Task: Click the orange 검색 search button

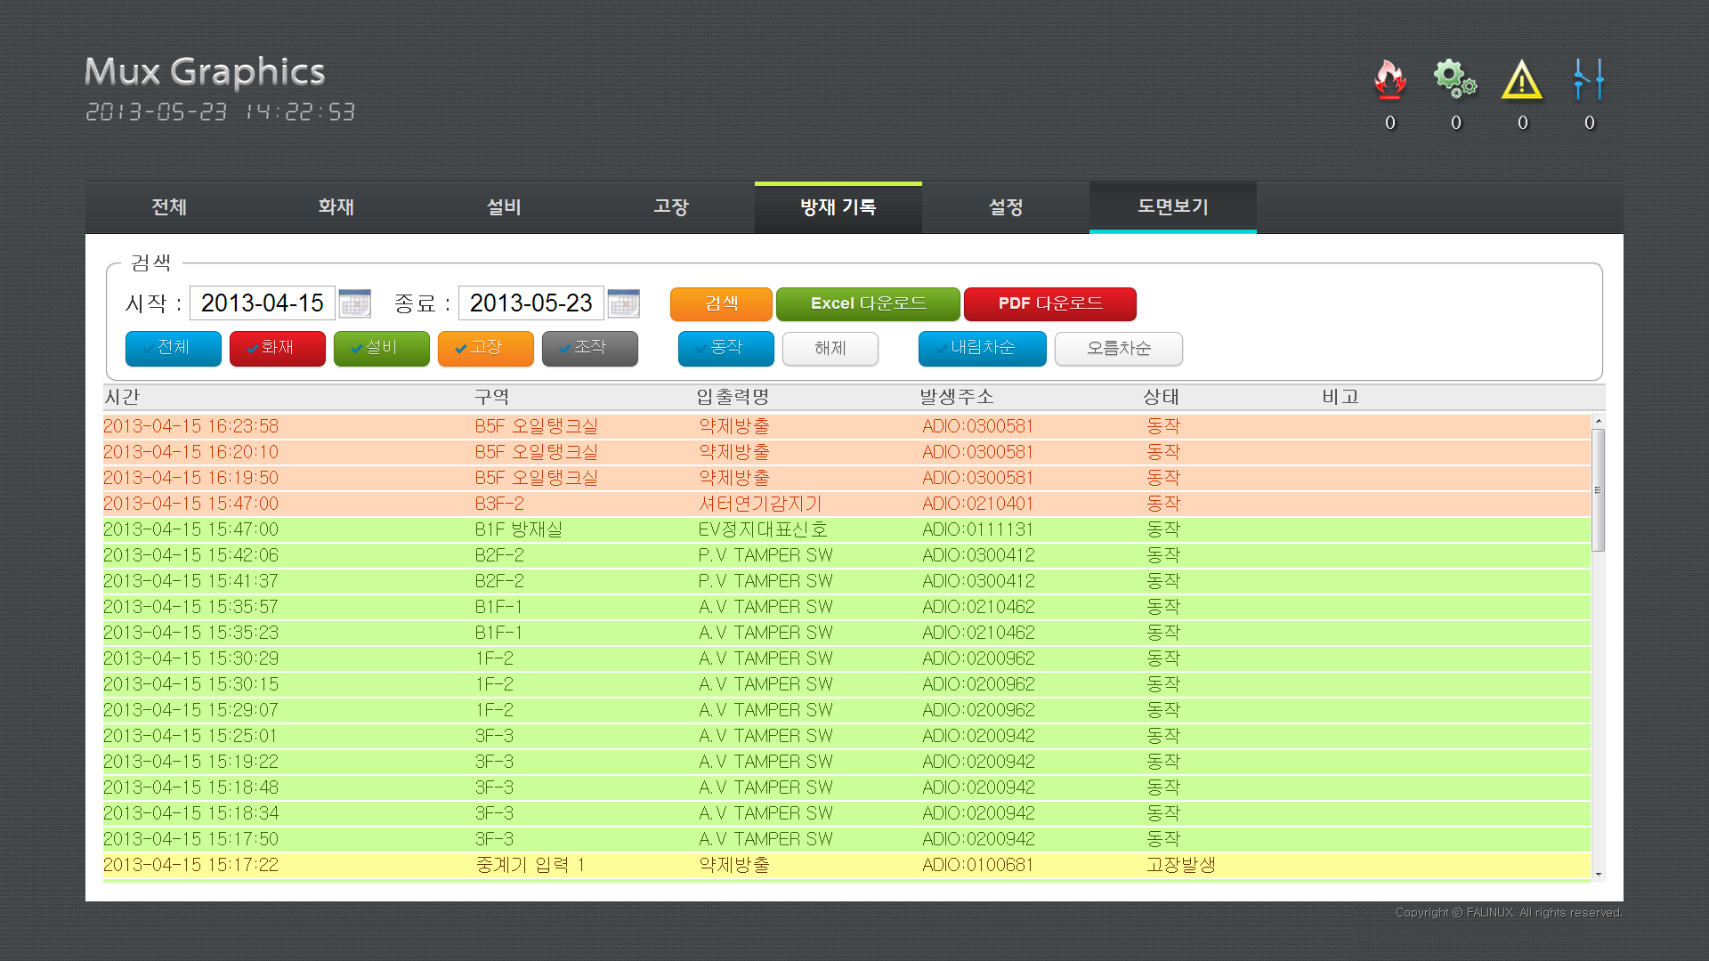Action: coord(721,303)
